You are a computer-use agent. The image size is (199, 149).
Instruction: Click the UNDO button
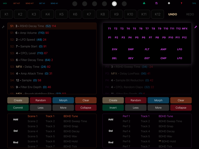point(173,14)
